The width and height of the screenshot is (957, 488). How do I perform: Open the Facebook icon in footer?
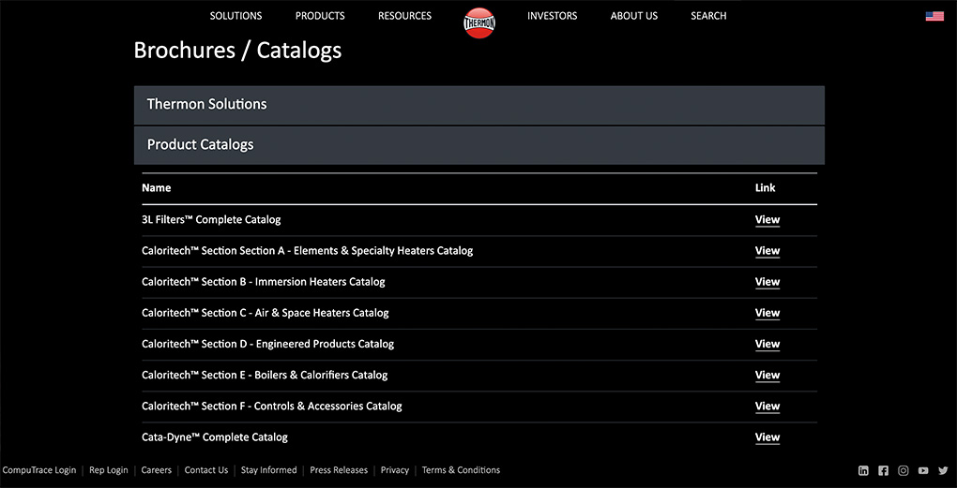883,471
